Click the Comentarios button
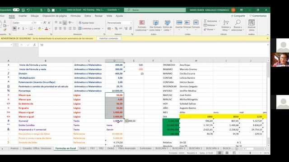Viewport: 289px width, 162px height. tap(258, 16)
